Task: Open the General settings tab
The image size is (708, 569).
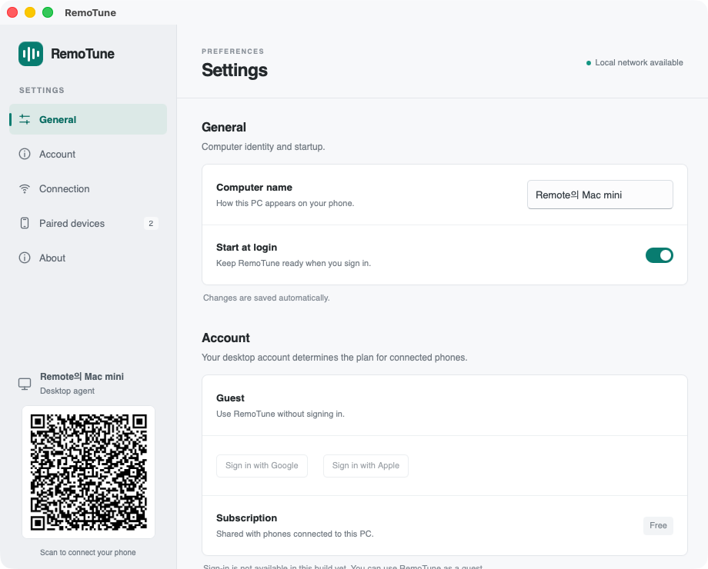Action: pyautogui.click(x=88, y=119)
